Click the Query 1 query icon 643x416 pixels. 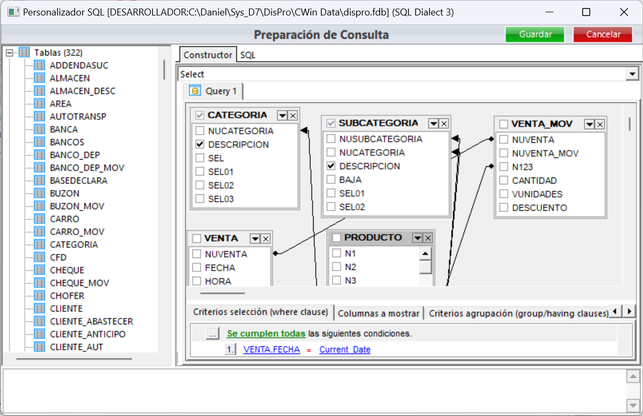(195, 91)
